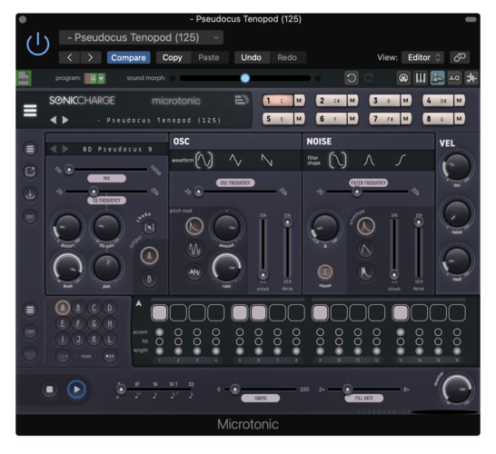Select random noise pitch mod mode

click(194, 271)
